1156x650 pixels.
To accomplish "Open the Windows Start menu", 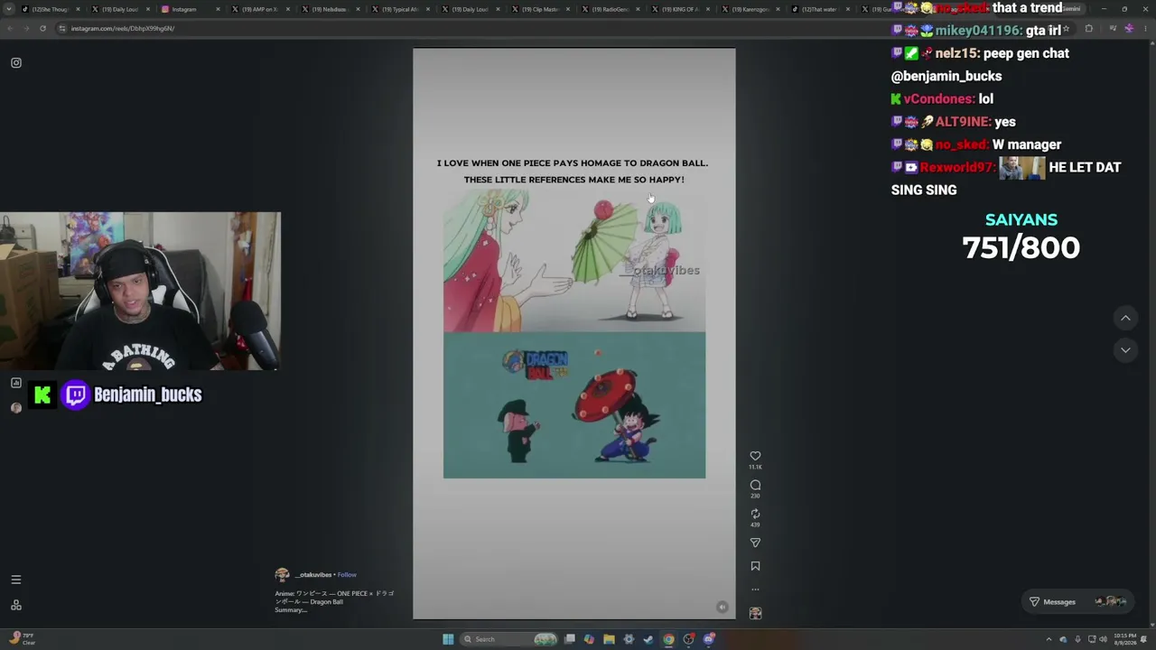I will (448, 639).
